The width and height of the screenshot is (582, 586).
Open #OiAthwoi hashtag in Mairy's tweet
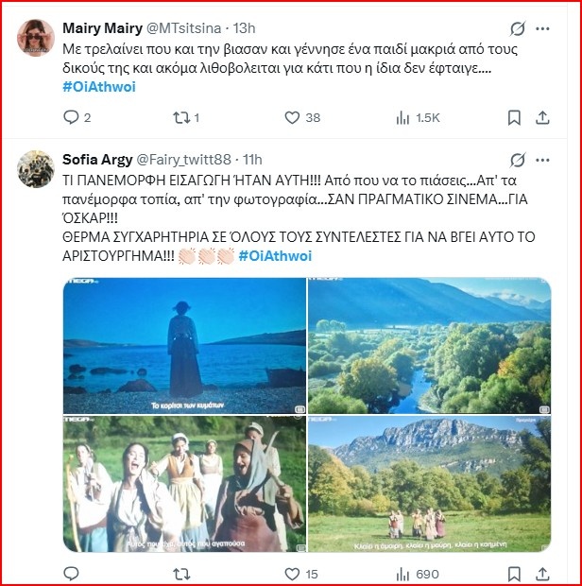[99, 87]
